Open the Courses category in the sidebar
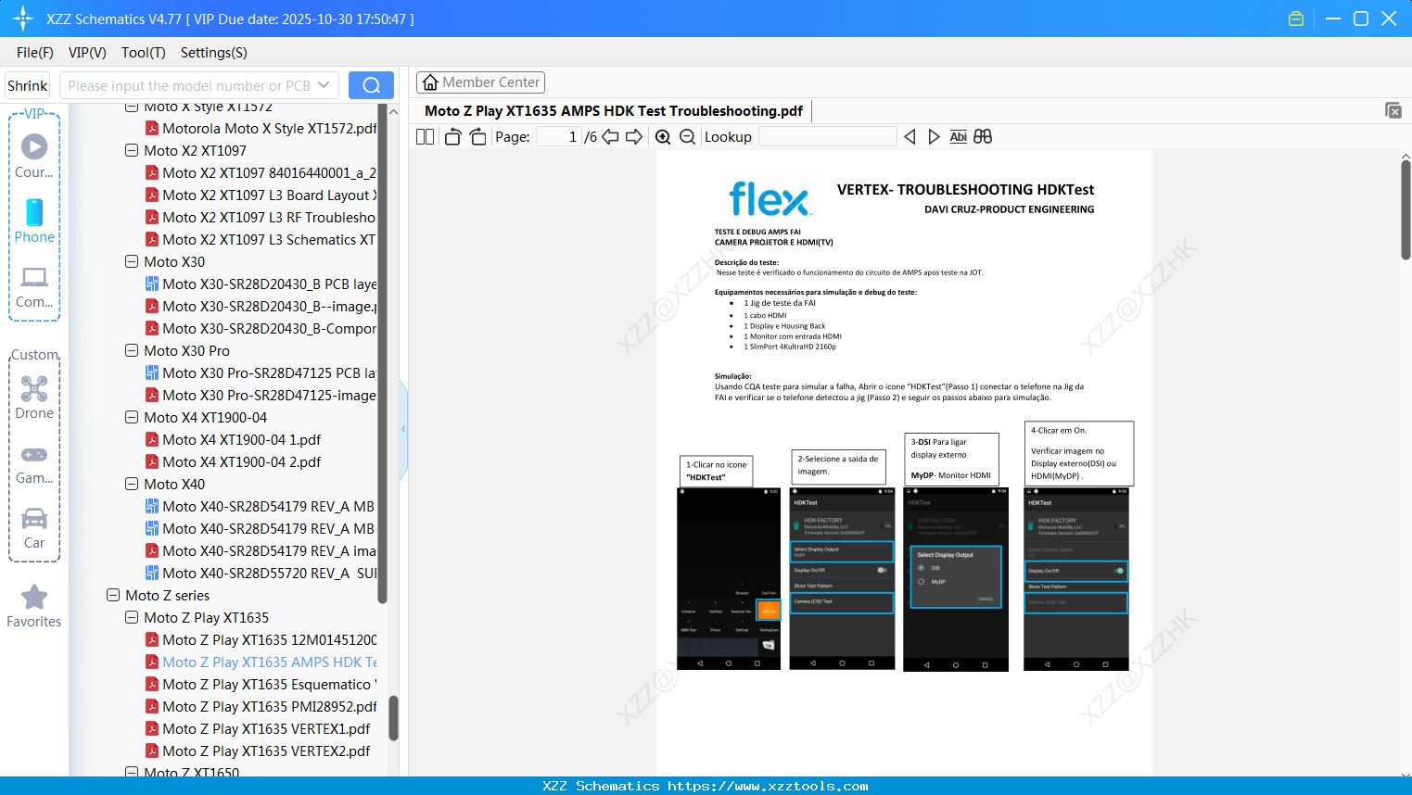This screenshot has width=1412, height=795. (34, 156)
